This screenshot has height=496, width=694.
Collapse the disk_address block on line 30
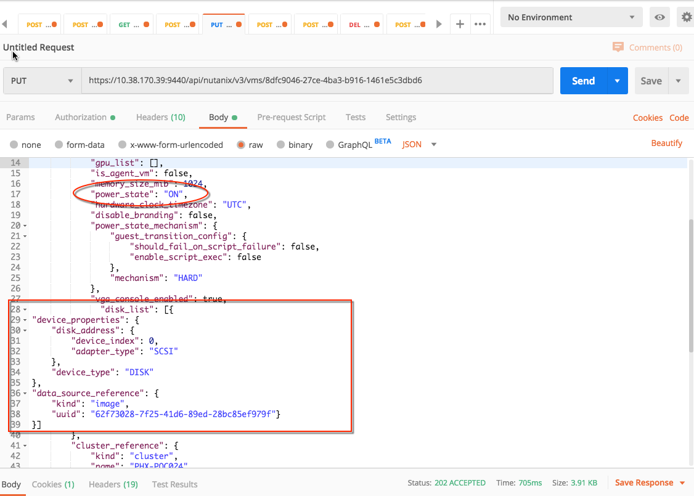point(25,330)
